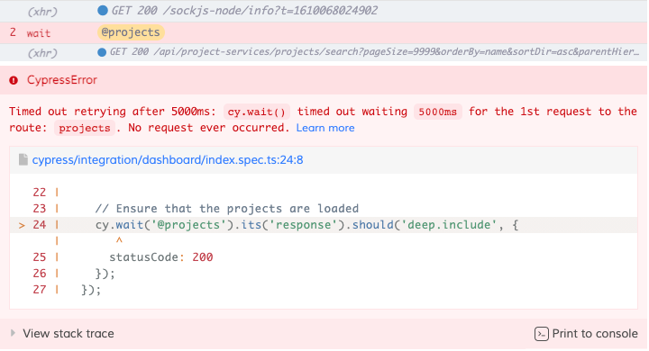The height and width of the screenshot is (351, 649).
Task: Open the Learn more link
Action: pyautogui.click(x=325, y=128)
